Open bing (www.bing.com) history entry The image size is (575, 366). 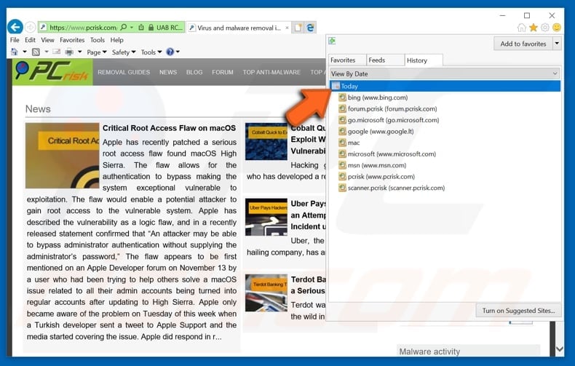click(x=373, y=98)
